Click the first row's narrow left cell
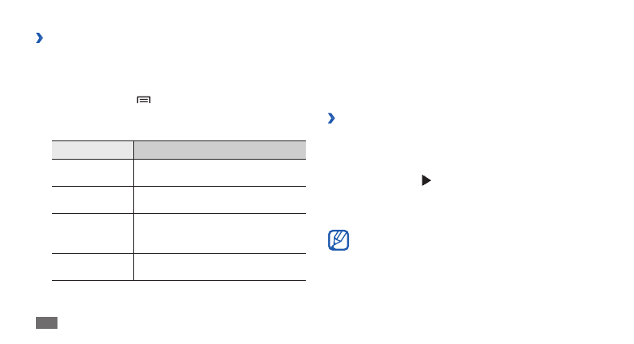Viewport: 634px width, 344px height. [93, 172]
